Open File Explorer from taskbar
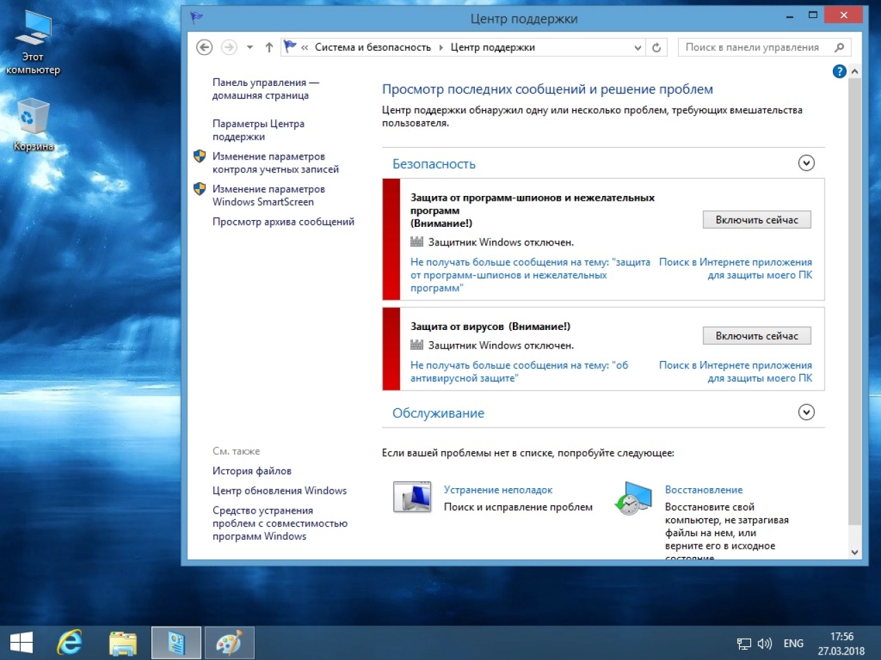This screenshot has width=881, height=660. [123, 643]
